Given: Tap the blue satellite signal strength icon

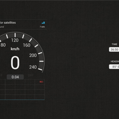Looking at the screenshot, I should point(43,23).
